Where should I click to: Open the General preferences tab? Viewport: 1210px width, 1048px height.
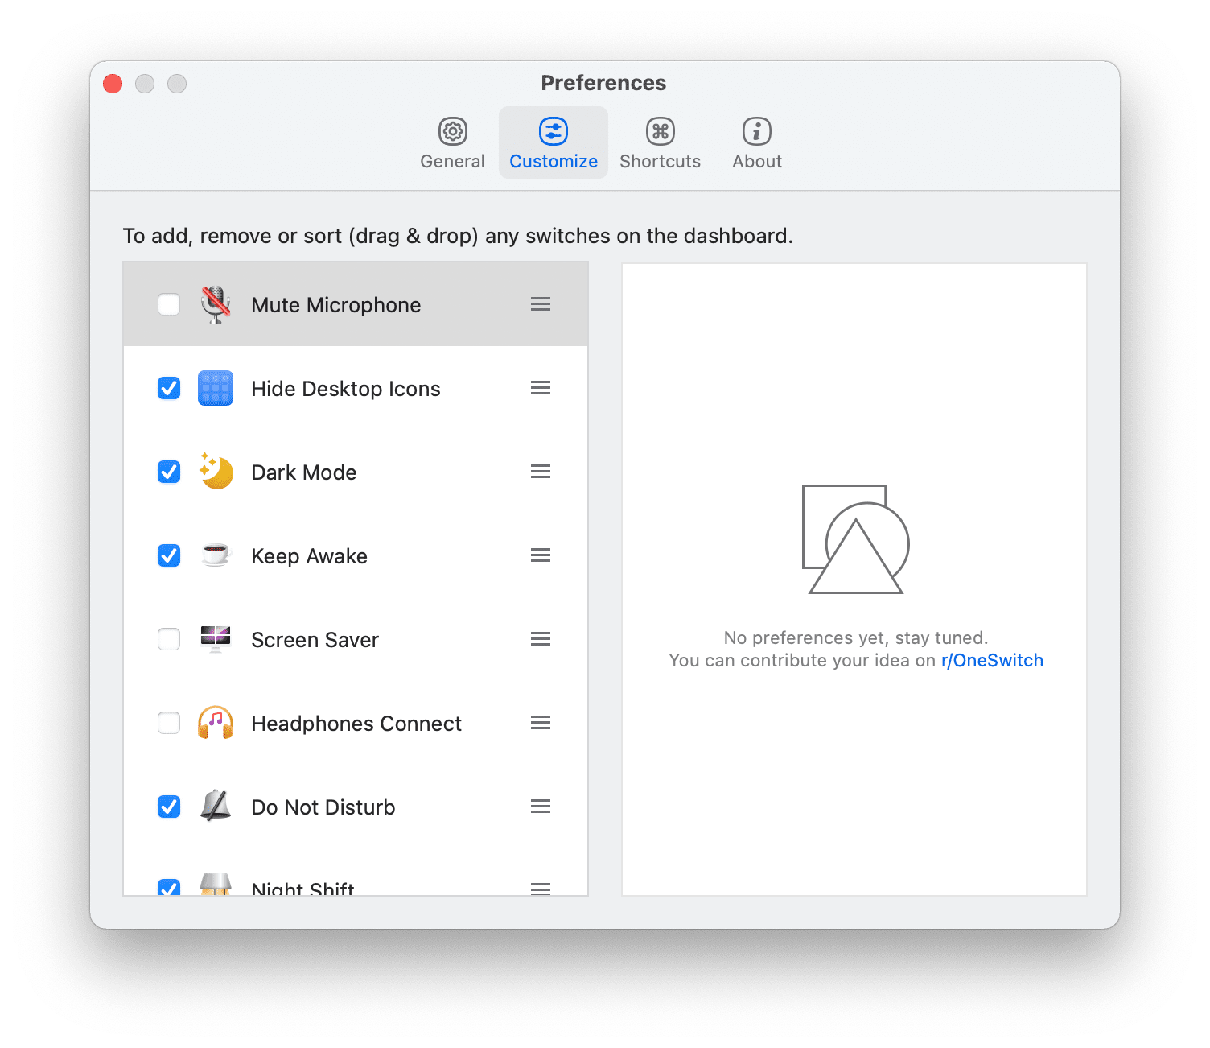pyautogui.click(x=452, y=143)
